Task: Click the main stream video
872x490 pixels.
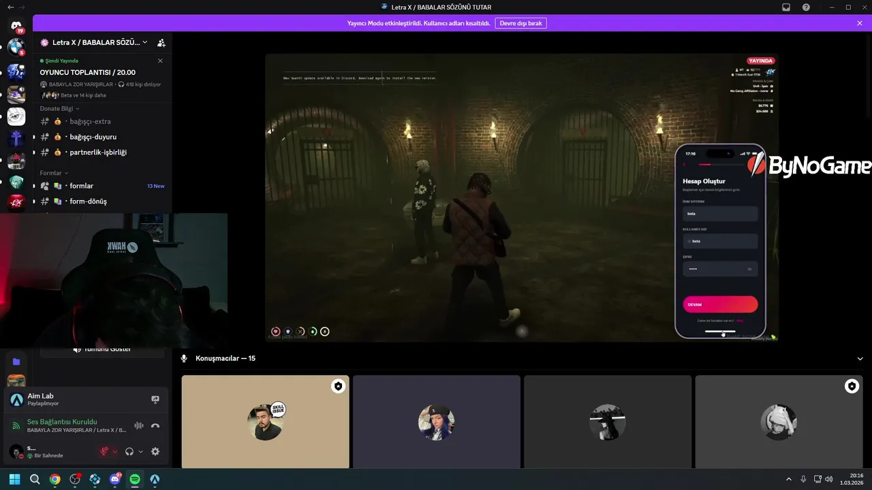Action: click(x=522, y=197)
